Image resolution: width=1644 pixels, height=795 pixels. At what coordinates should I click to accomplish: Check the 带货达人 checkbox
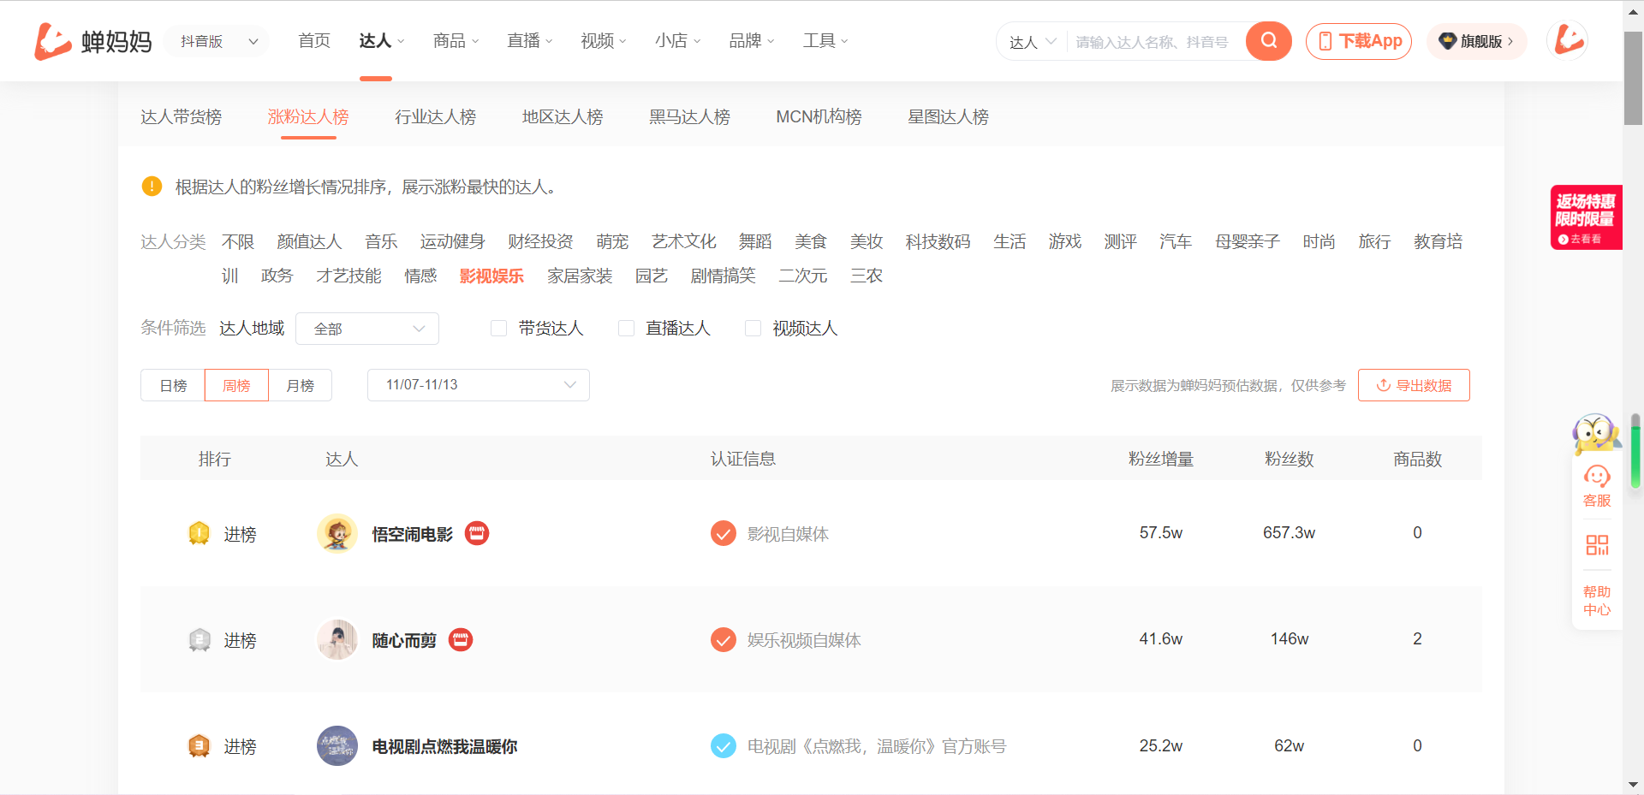click(x=498, y=328)
